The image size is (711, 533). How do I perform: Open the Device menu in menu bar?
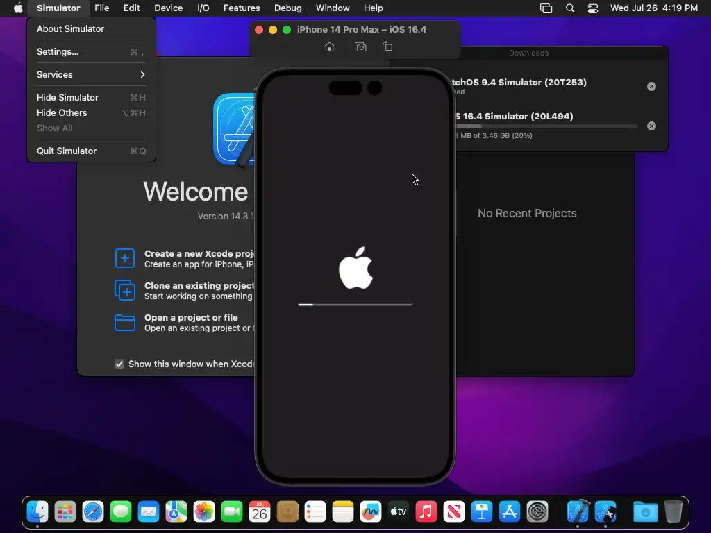coord(168,8)
